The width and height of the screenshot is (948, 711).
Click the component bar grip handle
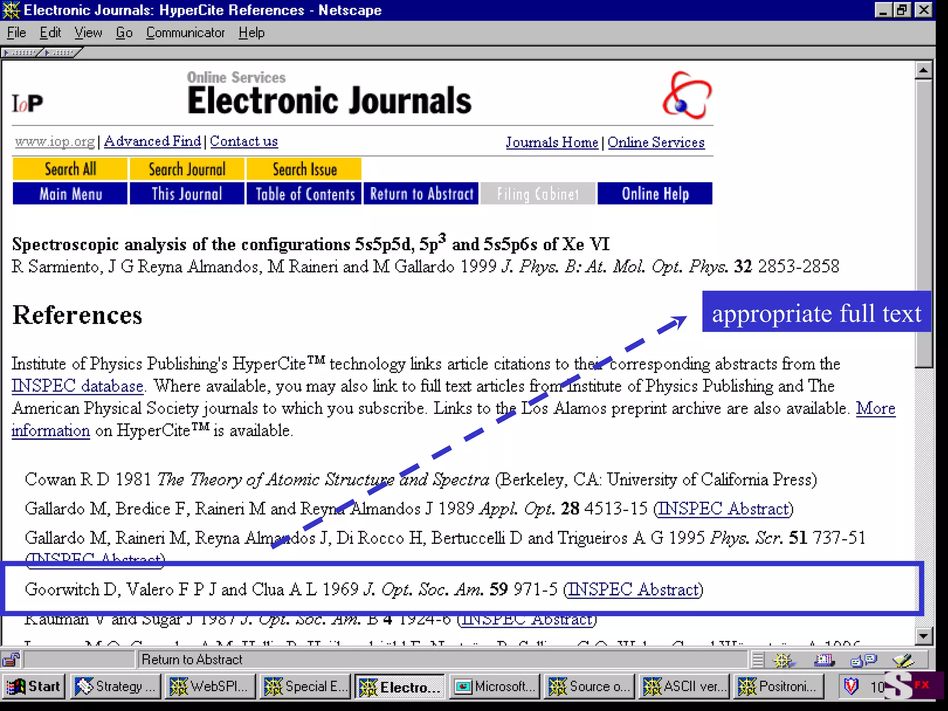click(758, 660)
